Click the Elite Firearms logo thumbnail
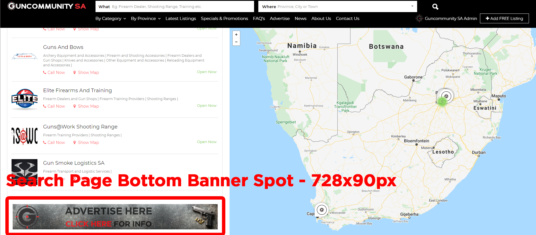Screen dimensions: 536x235 (25, 99)
